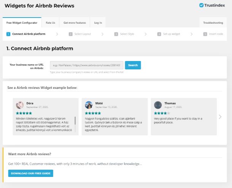The image size is (232, 188).
Task: Click the date August 17, 2020
Action: [x=173, y=107]
